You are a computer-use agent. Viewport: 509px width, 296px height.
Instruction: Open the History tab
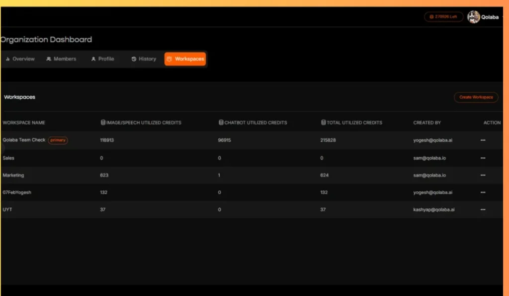(x=144, y=59)
